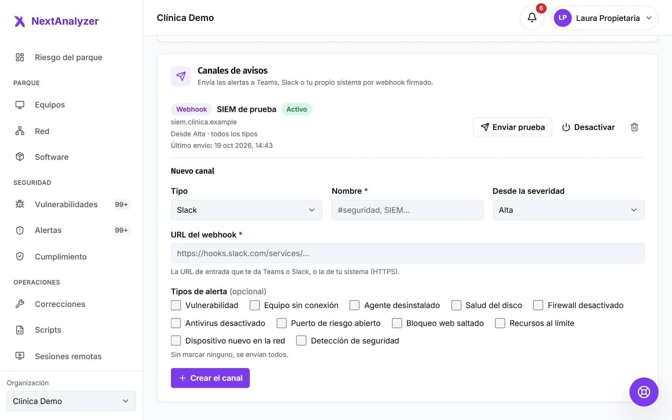Enable Salud del disco alerts
This screenshot has width=672, height=420.
[456, 305]
